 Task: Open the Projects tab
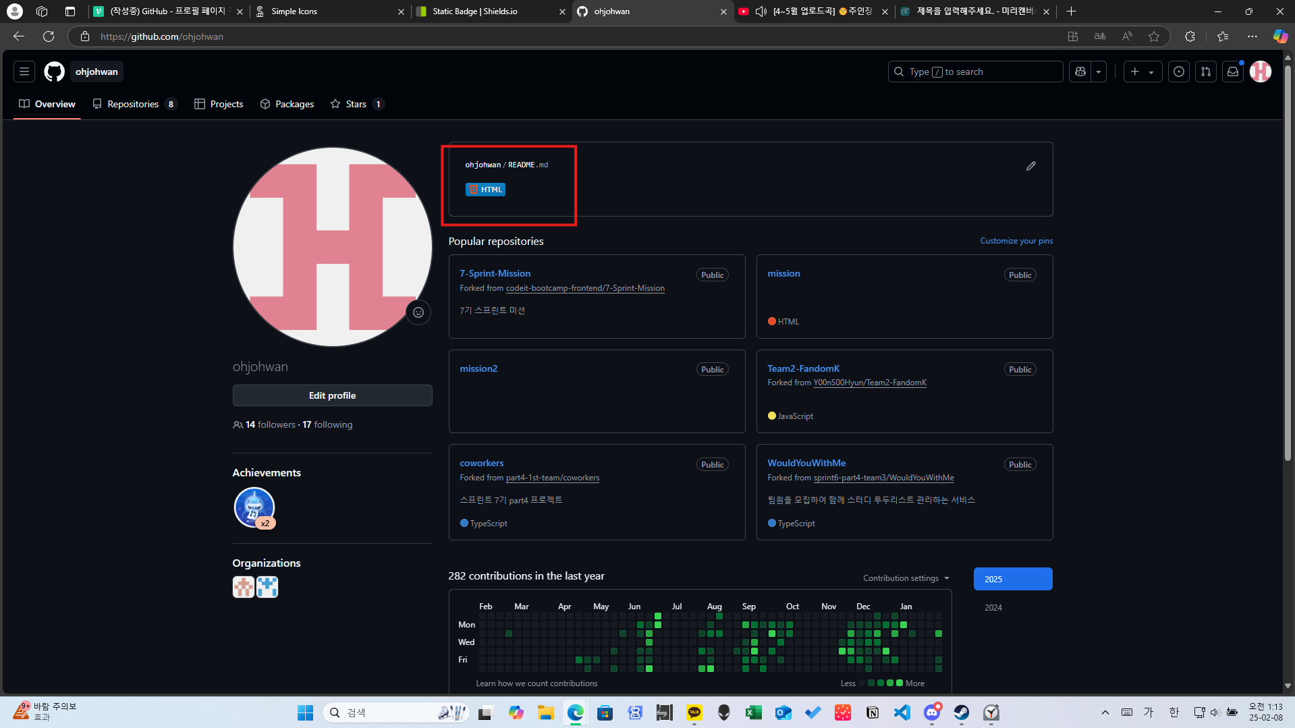coord(219,104)
